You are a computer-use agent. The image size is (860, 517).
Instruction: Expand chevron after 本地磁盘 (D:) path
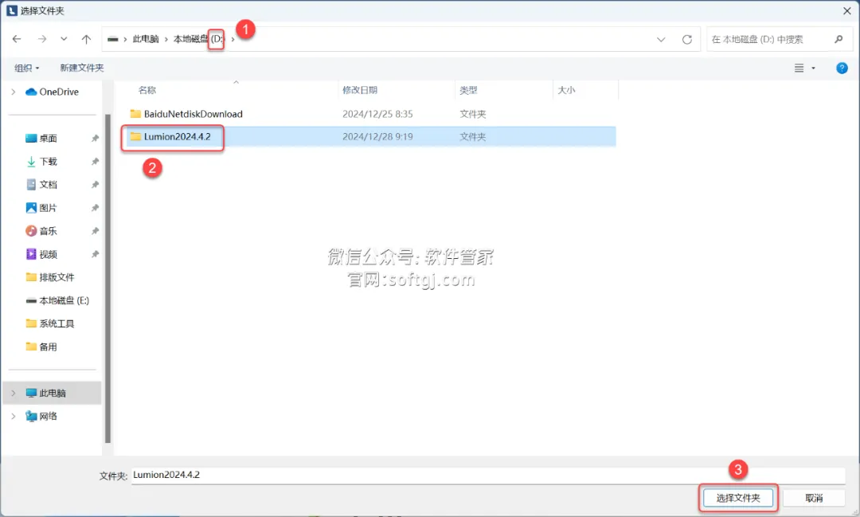pyautogui.click(x=233, y=39)
